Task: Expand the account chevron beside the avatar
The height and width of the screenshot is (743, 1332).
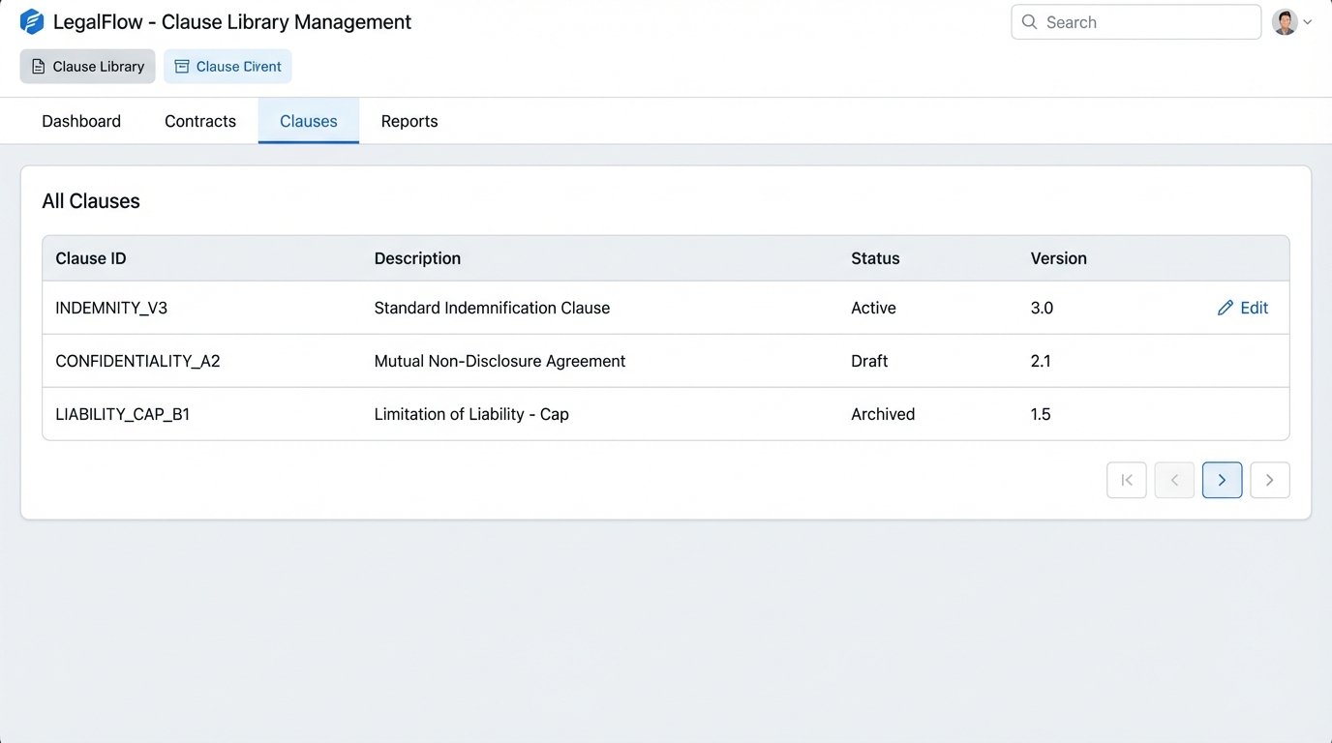Action: click(x=1307, y=21)
